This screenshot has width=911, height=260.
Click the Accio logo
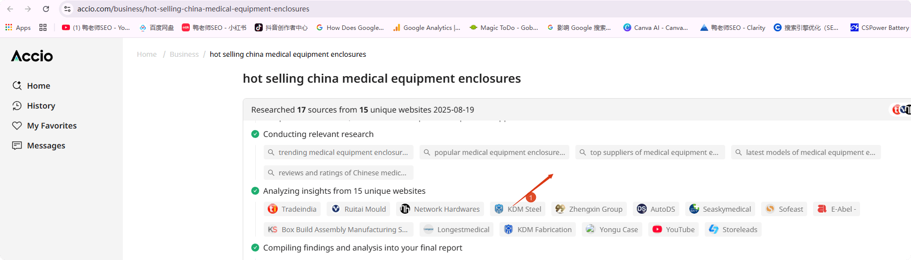point(32,56)
